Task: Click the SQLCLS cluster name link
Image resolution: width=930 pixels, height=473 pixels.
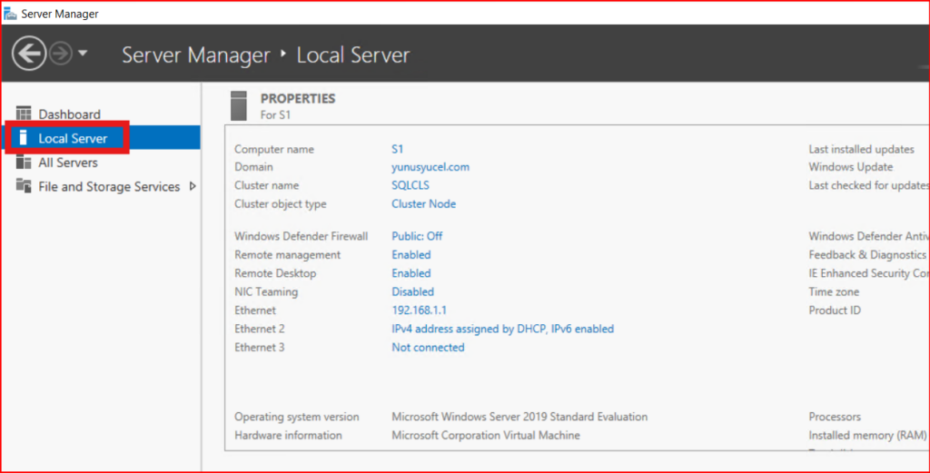Action: click(x=410, y=185)
